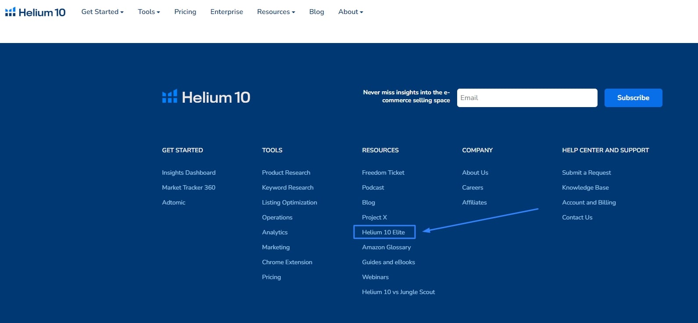Screen dimensions: 698x323
Task: Open Pricing link in footer Tools column
Action: pos(272,277)
